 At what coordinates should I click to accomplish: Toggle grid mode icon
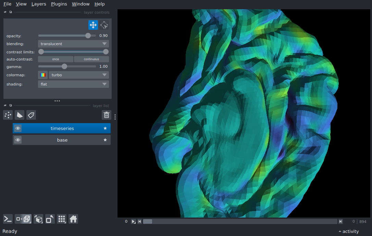62,219
